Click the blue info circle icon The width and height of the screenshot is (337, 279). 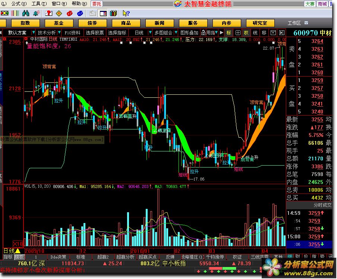[x=80, y=13]
